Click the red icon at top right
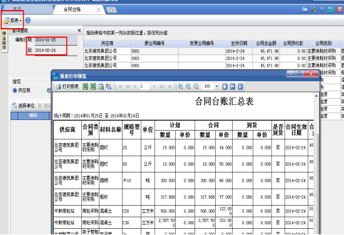Screen dimensions: 344x235 pyautogui.click(x=340, y=9)
